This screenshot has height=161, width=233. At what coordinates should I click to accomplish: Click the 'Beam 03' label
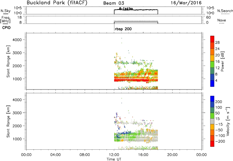114,3
